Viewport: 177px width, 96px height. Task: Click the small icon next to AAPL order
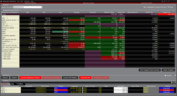pos(6,90)
